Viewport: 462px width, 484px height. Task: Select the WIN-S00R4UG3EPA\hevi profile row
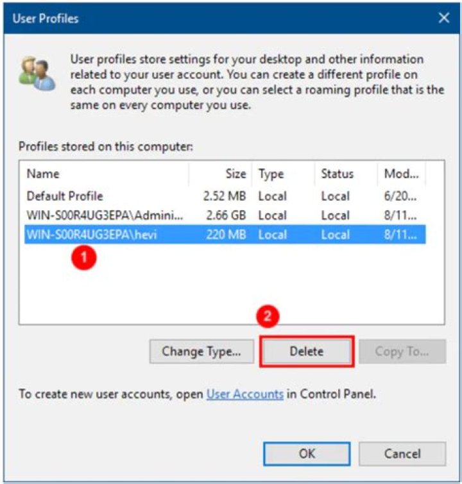92,235
